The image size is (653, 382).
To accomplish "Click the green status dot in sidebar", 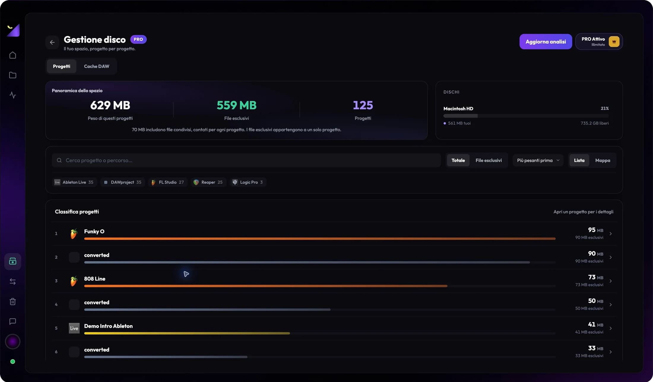I will [x=12, y=362].
